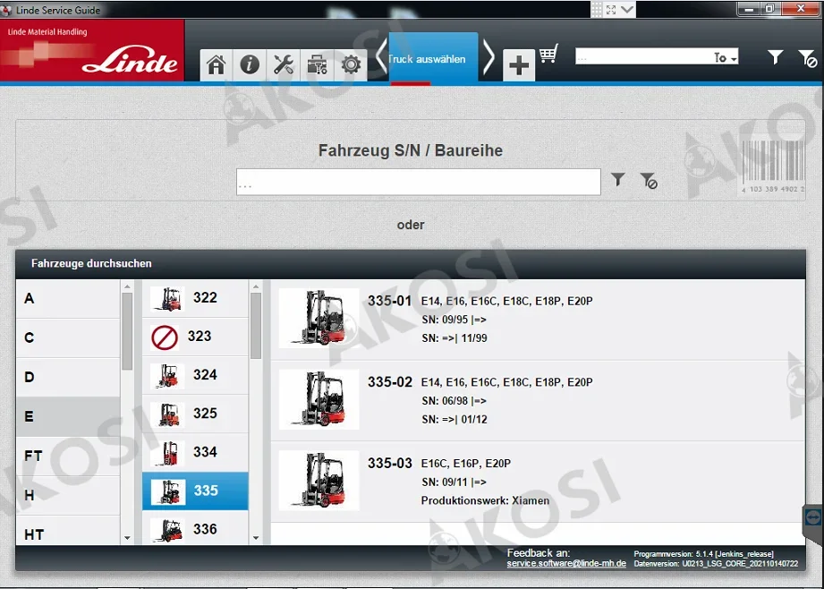Minimize the Linde Service Guide window

click(748, 9)
